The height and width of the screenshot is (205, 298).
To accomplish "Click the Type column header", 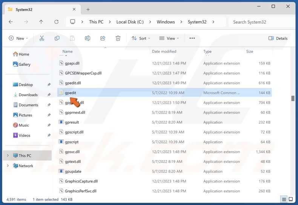I will (207, 52).
